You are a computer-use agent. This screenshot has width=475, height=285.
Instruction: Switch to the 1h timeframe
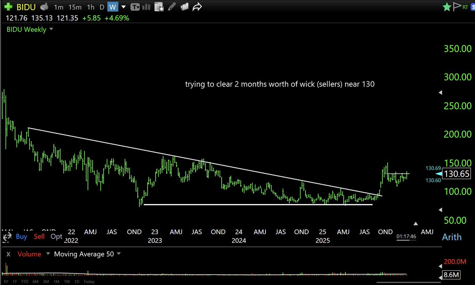click(91, 7)
